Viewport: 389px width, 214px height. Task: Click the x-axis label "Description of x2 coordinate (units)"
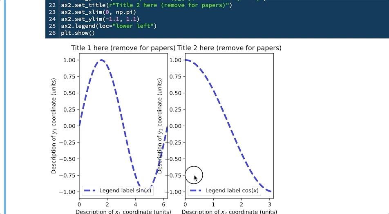[x=229, y=212]
